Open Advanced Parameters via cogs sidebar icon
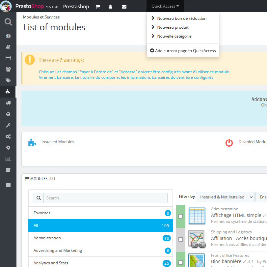This screenshot has height=267, width=267. [8, 136]
